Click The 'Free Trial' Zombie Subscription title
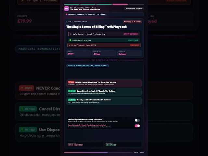The height and width of the screenshot is (156, 208). point(85,9)
